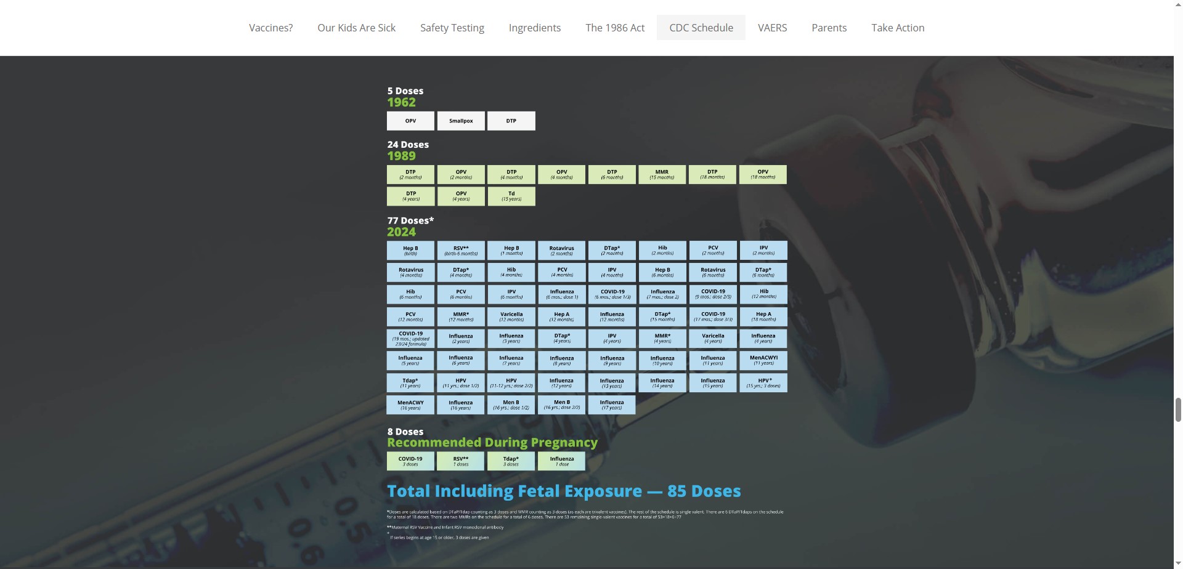The width and height of the screenshot is (1183, 569).
Task: Select Safety Testing in the navigation
Action: point(452,28)
